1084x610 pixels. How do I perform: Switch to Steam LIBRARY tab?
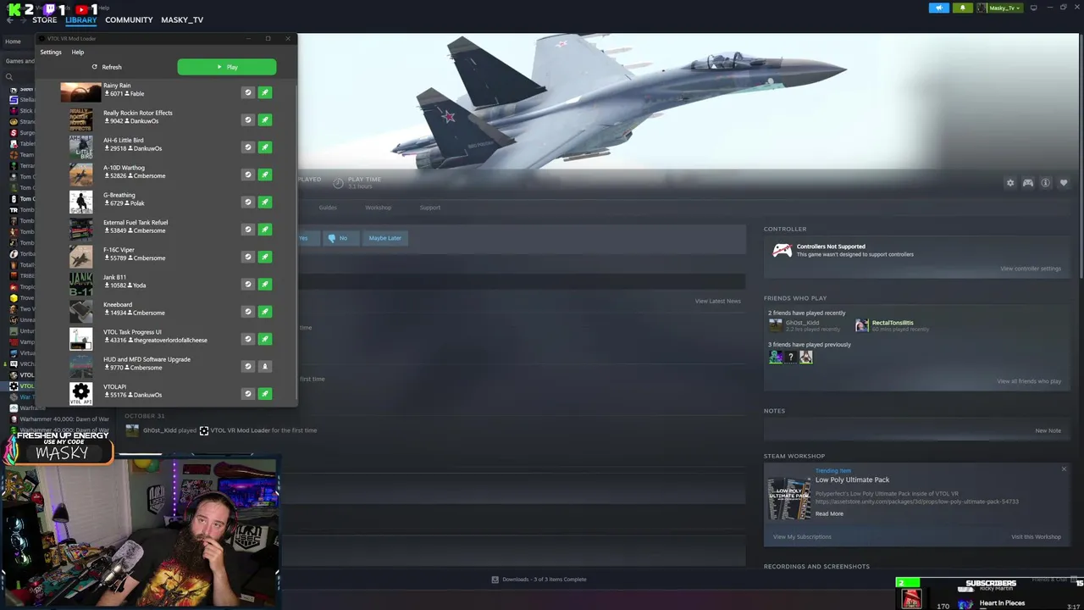(80, 19)
